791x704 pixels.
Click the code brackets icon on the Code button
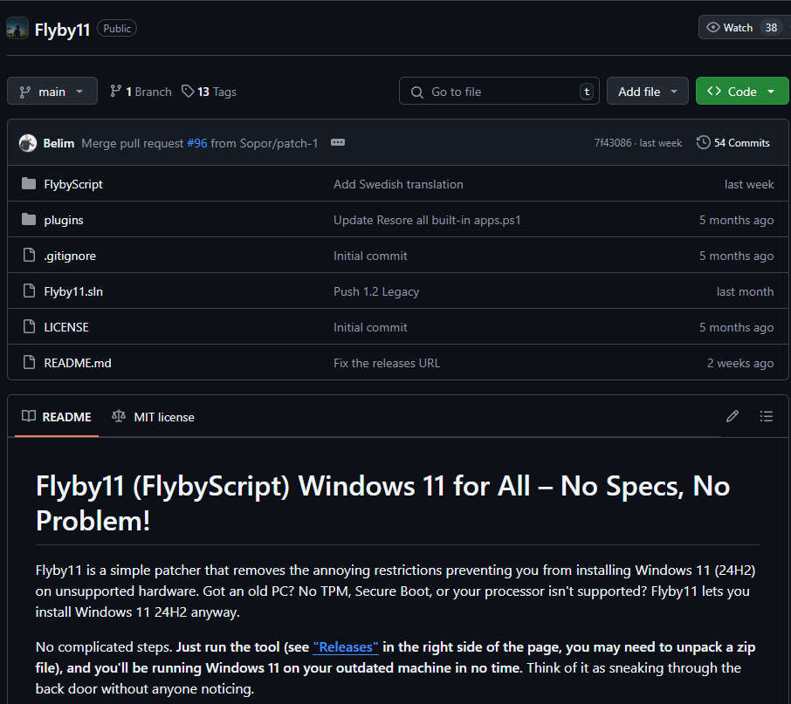click(714, 92)
